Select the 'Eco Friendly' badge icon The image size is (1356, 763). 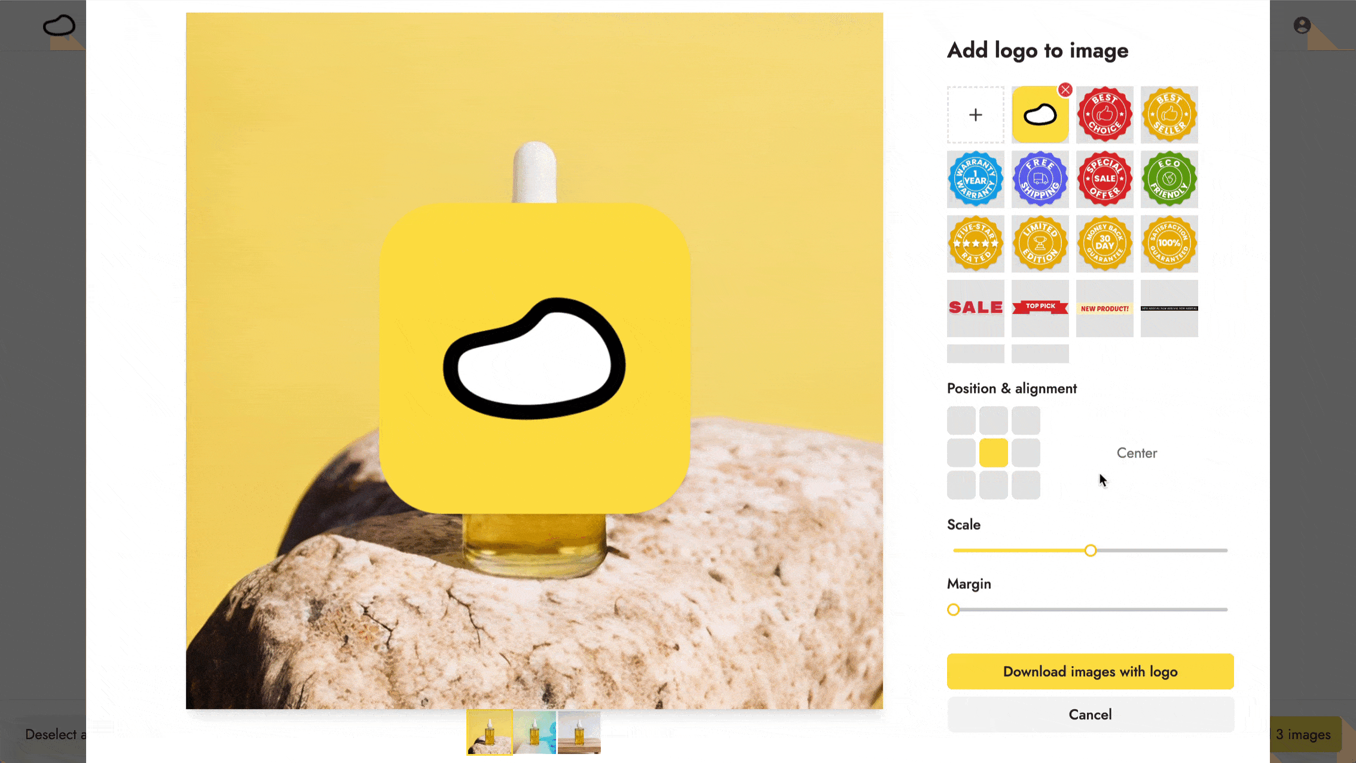(1169, 179)
